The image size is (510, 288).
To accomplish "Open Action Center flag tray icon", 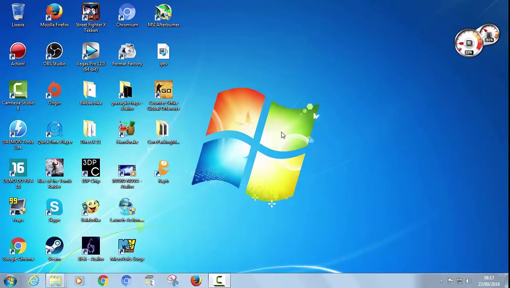I will click(x=450, y=281).
